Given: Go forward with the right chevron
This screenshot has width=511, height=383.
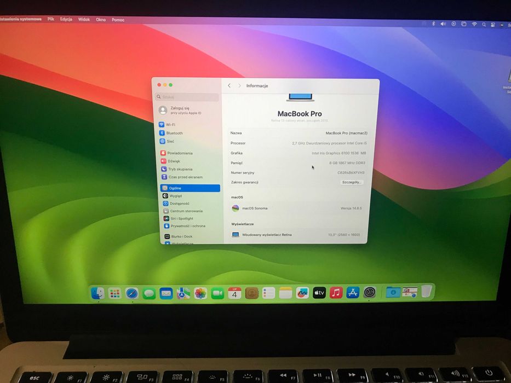Looking at the screenshot, I should [239, 86].
